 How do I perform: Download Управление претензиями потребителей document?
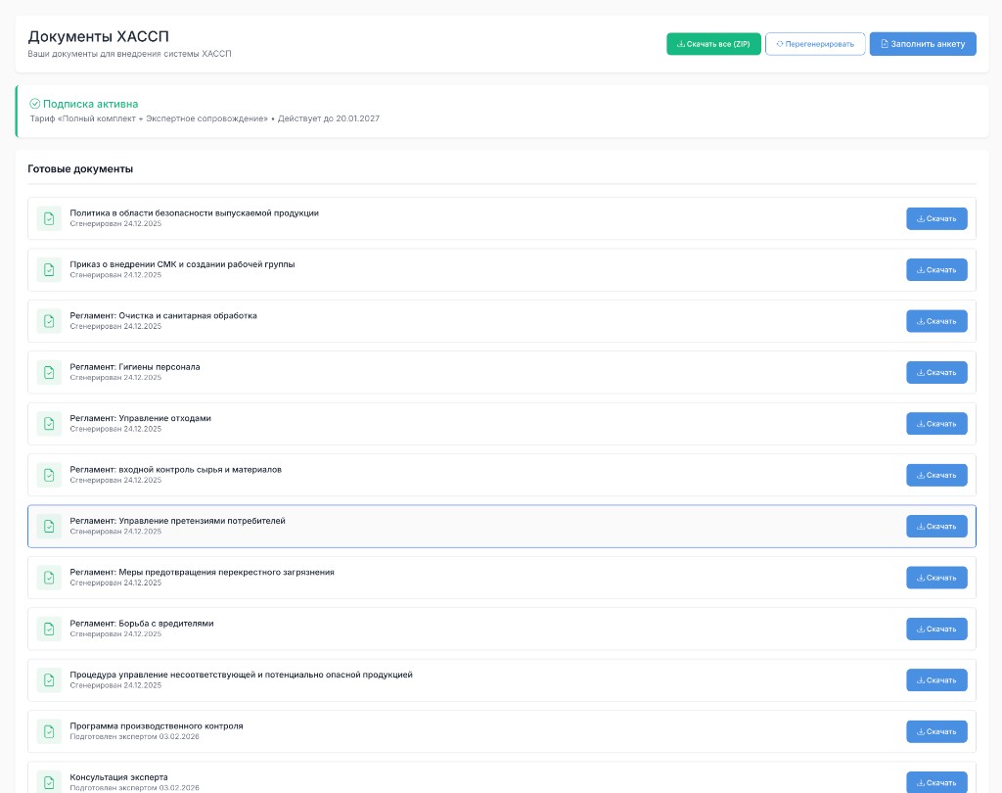(936, 527)
